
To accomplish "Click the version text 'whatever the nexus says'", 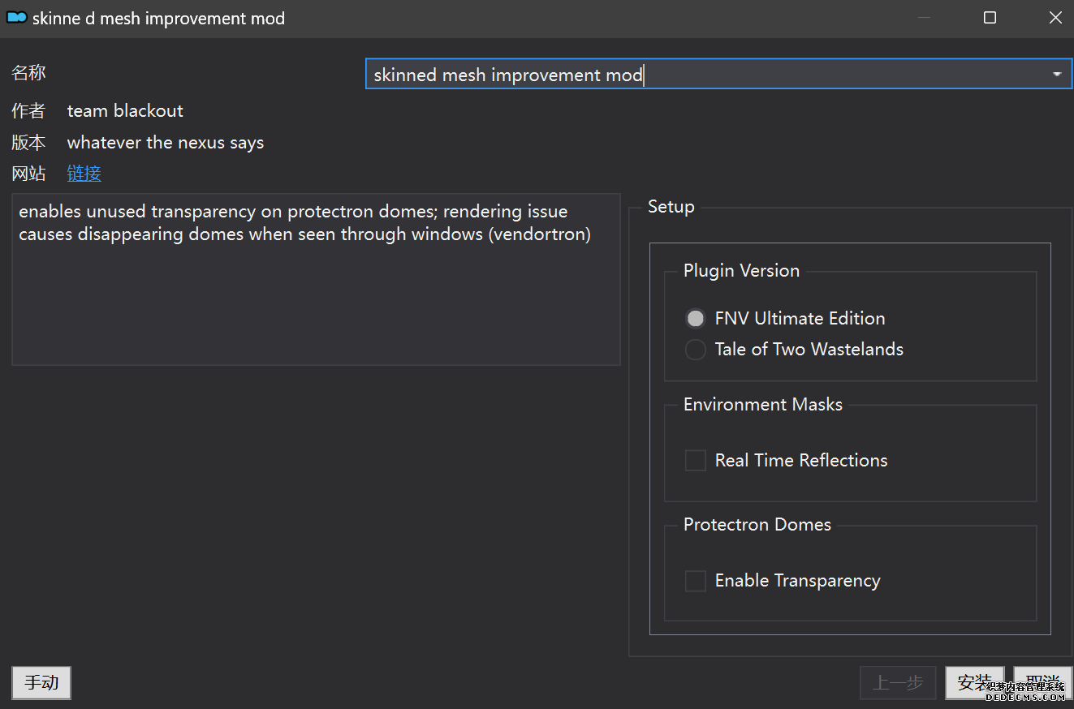I will (166, 143).
